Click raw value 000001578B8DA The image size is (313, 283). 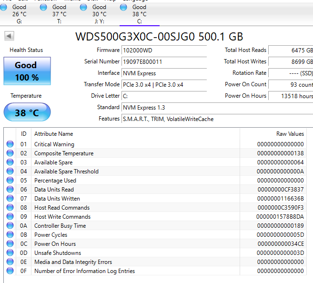(280, 217)
